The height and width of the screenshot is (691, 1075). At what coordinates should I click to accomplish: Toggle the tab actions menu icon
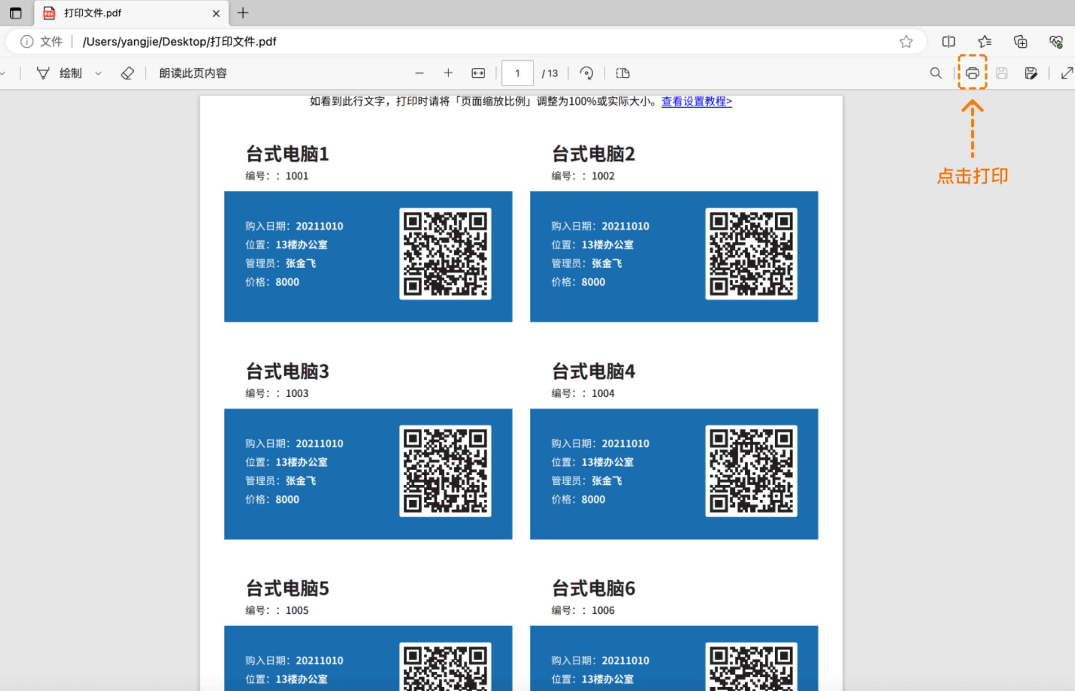(x=16, y=13)
